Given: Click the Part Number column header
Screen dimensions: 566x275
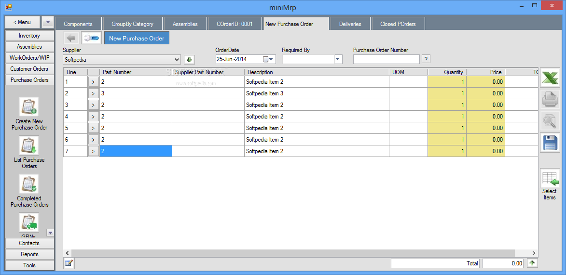Looking at the screenshot, I should coord(136,72).
